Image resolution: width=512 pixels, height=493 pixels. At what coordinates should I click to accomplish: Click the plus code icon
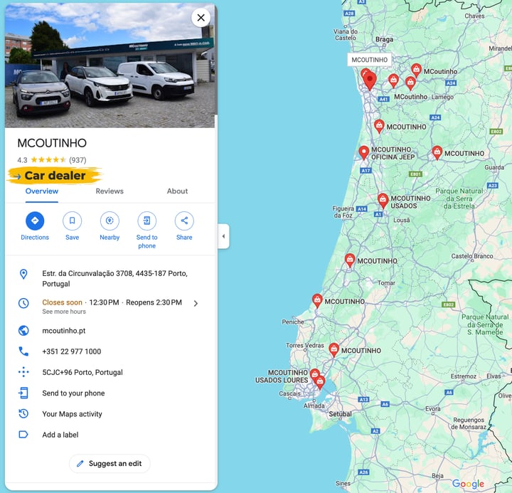pos(23,372)
